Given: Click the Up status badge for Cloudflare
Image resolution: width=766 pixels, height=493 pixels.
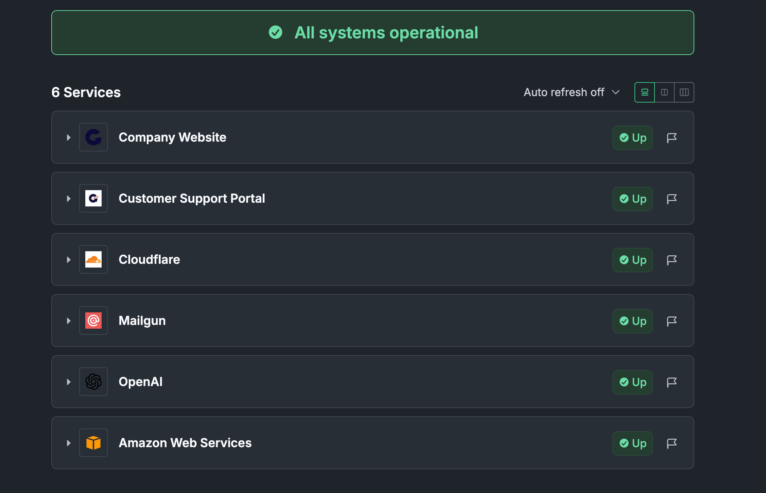Looking at the screenshot, I should 632,260.
